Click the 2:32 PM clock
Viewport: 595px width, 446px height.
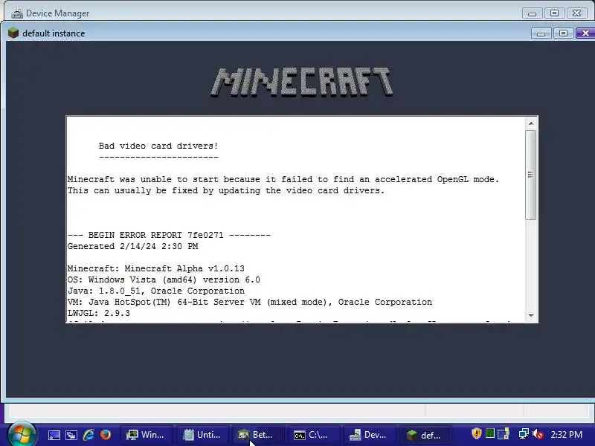click(x=566, y=435)
